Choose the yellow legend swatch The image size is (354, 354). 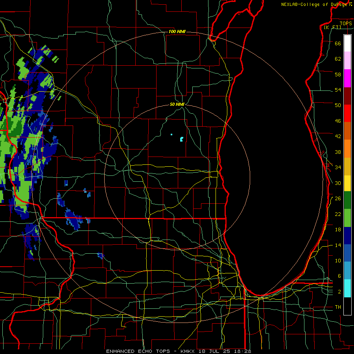347,183
